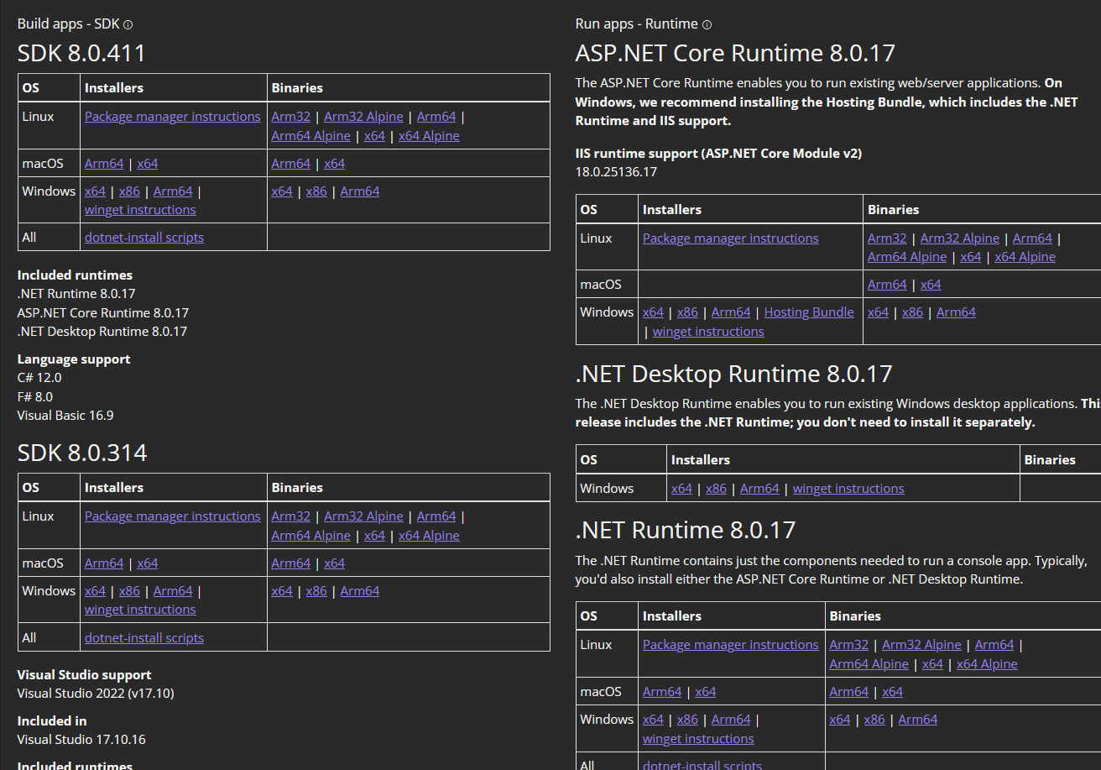Click info icon beside Run apps - Runtime

pos(707,25)
